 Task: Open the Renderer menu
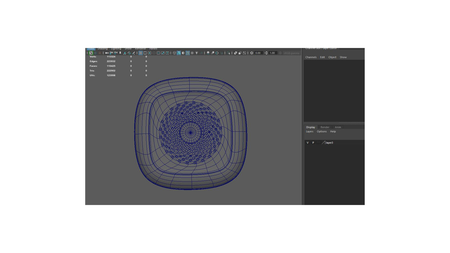(x=140, y=48)
